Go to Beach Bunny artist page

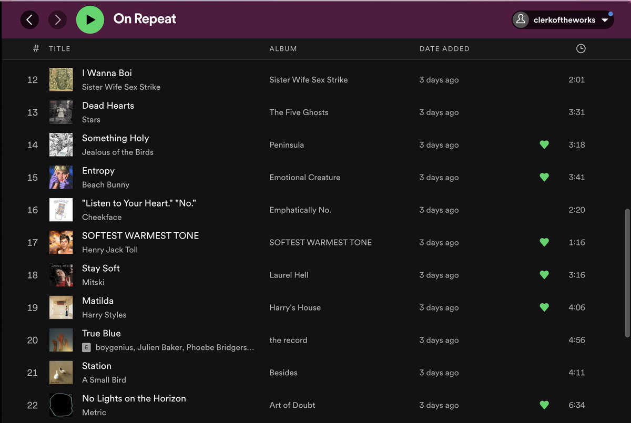pos(106,185)
